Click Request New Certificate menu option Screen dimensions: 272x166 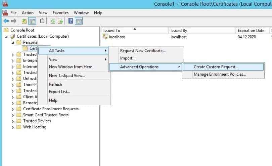(143, 51)
